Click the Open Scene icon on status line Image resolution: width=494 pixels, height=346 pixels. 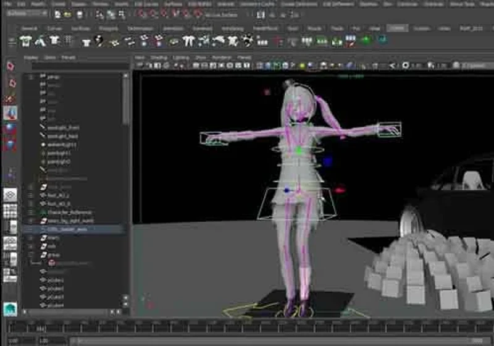coord(67,14)
